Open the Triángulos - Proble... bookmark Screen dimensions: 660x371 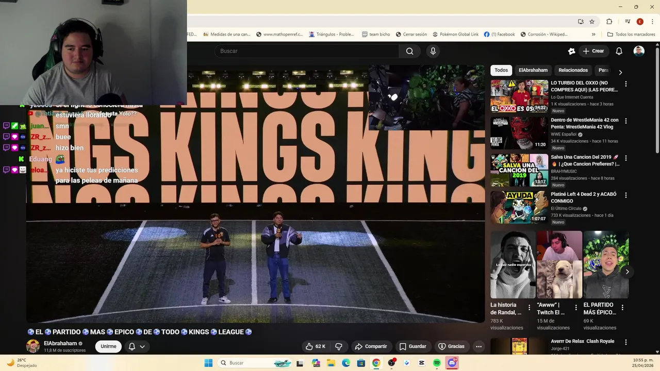click(332, 35)
